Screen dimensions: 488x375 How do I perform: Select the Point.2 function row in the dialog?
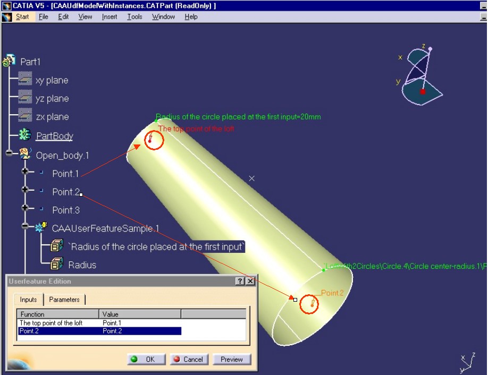[x=99, y=331]
